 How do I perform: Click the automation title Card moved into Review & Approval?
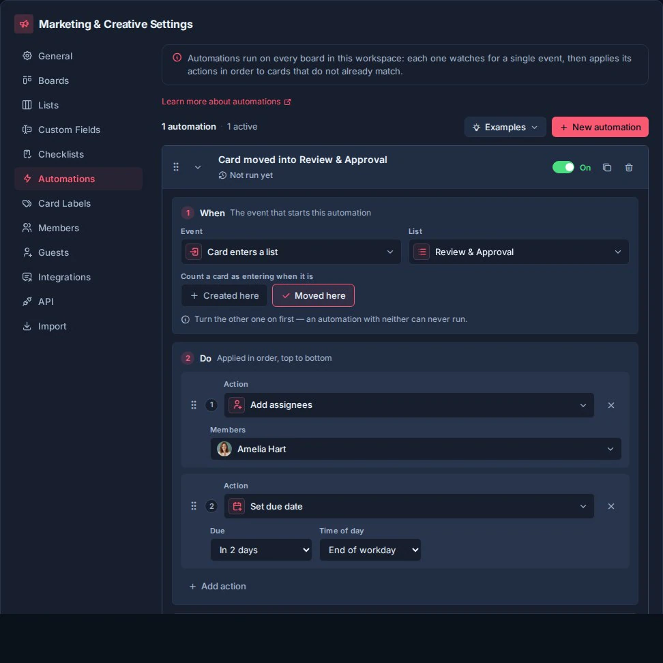pyautogui.click(x=302, y=160)
